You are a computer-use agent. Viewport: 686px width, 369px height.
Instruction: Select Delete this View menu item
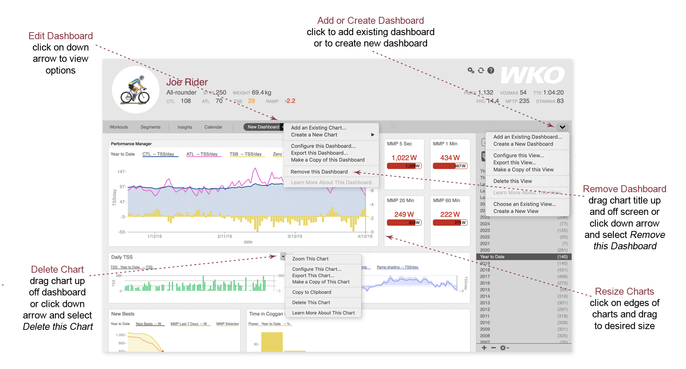pyautogui.click(x=513, y=181)
